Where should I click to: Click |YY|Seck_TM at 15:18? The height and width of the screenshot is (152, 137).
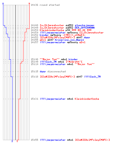pos(93,77)
